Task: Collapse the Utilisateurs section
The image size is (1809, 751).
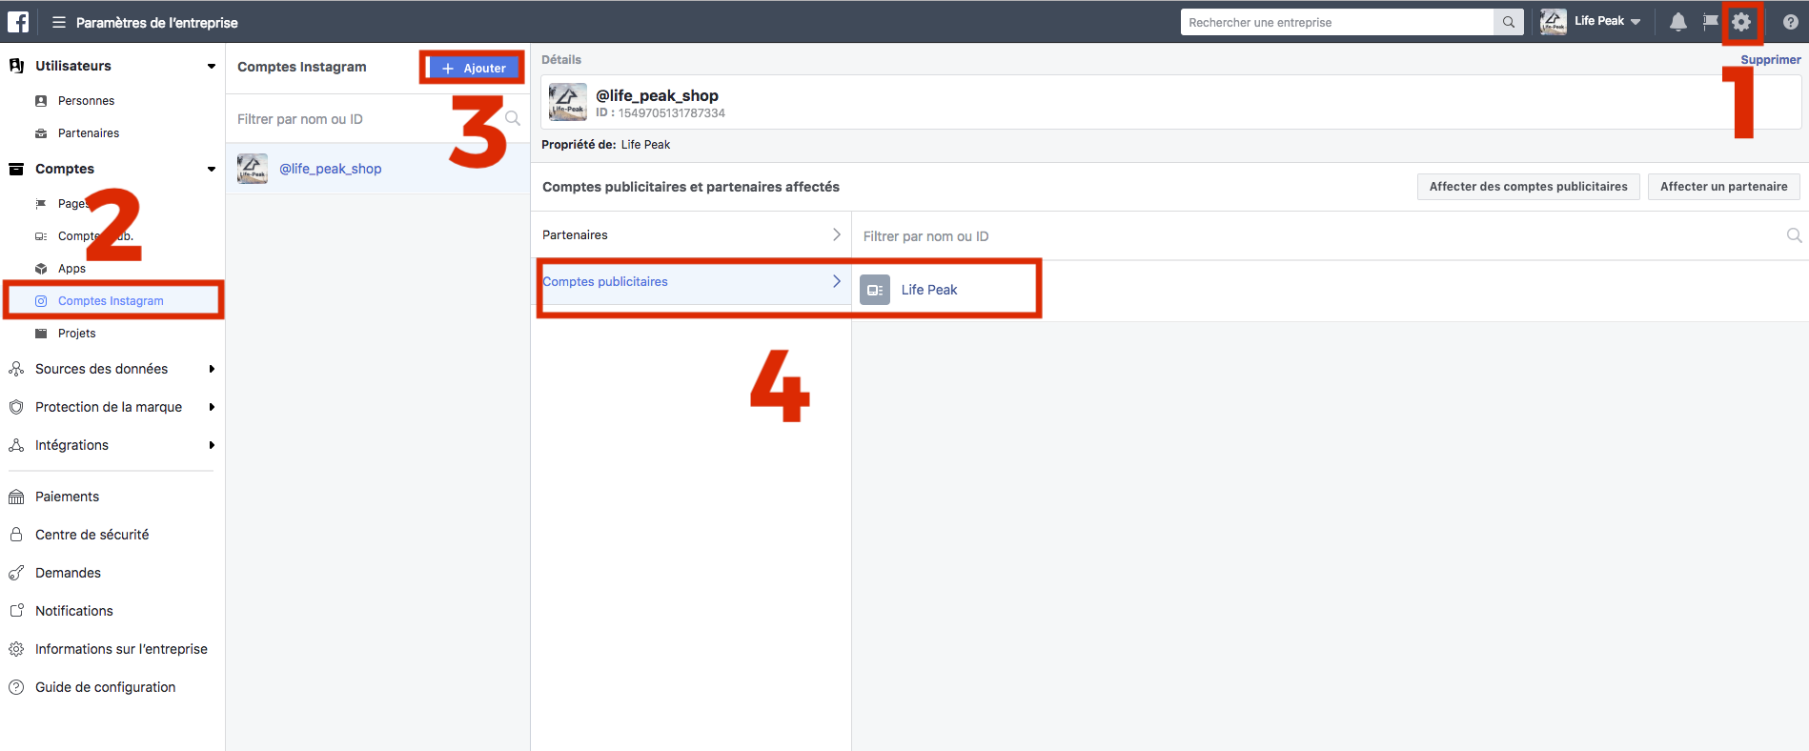Action: pyautogui.click(x=212, y=66)
